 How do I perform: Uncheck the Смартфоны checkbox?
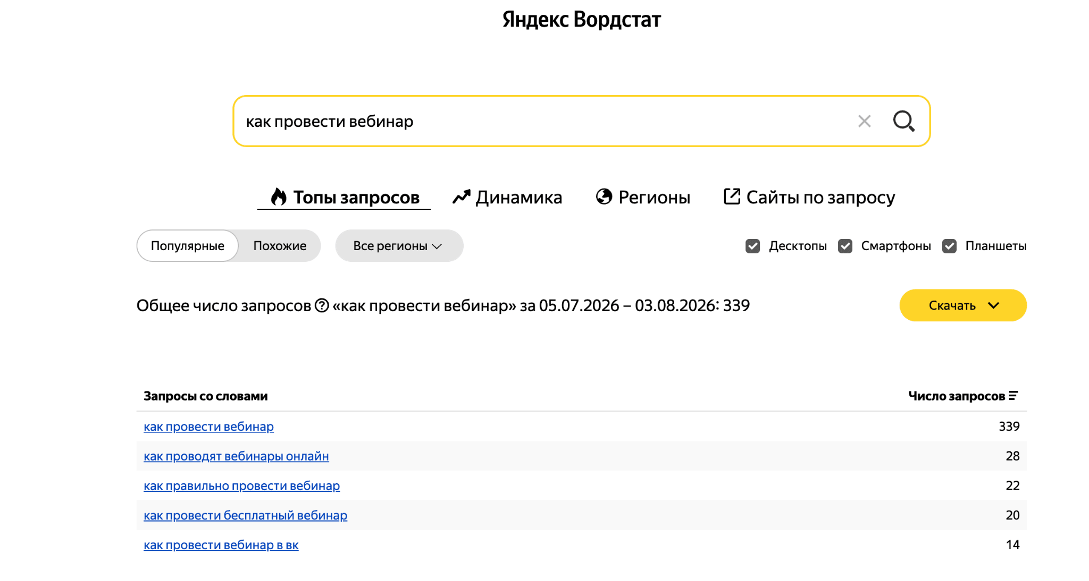tap(845, 246)
